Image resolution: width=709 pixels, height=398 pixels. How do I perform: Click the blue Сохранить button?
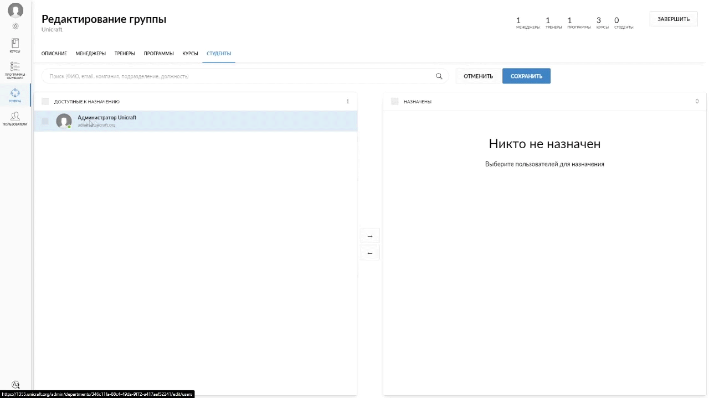(x=526, y=76)
